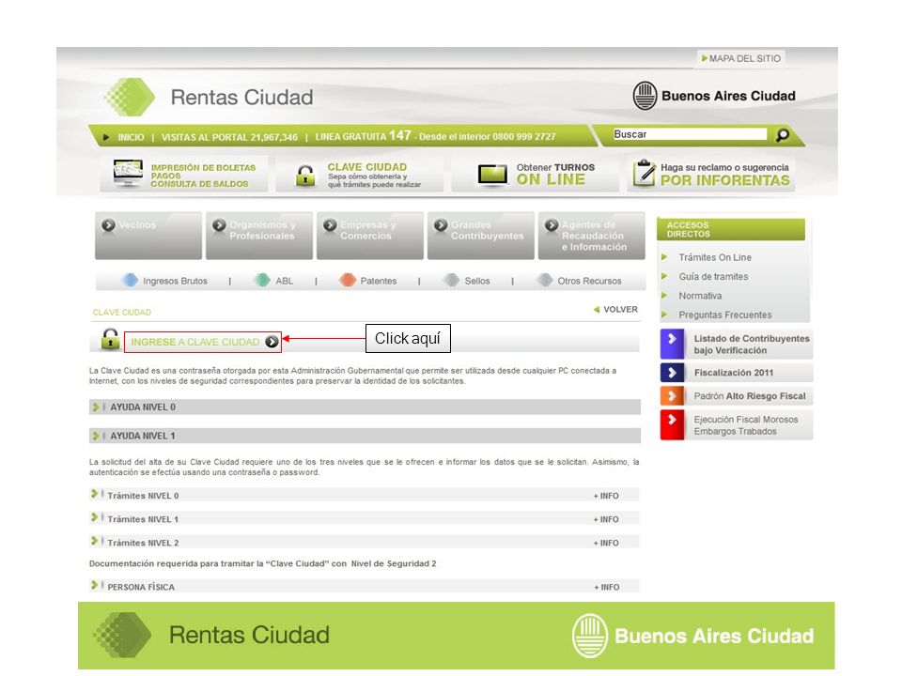902x676 pixels.
Task: Open Guía de tramites shortcut
Action: (x=713, y=276)
